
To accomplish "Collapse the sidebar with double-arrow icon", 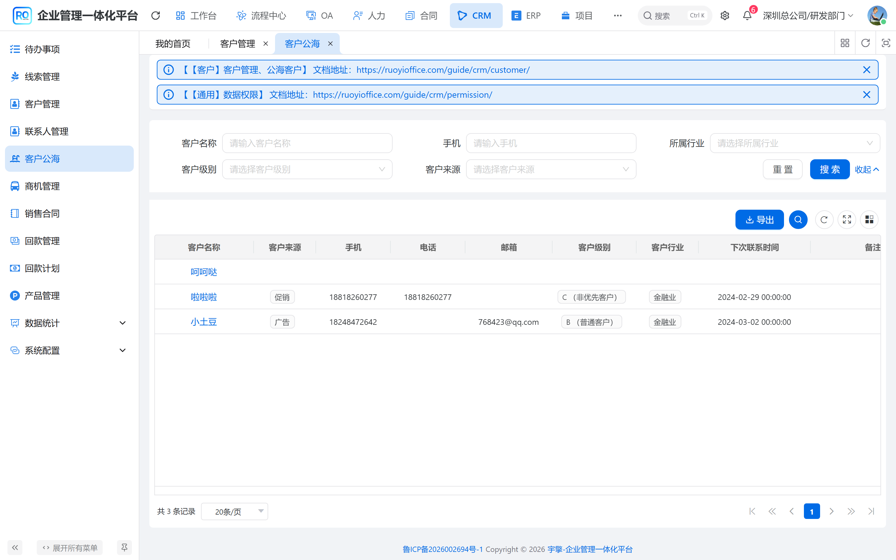I will point(15,548).
